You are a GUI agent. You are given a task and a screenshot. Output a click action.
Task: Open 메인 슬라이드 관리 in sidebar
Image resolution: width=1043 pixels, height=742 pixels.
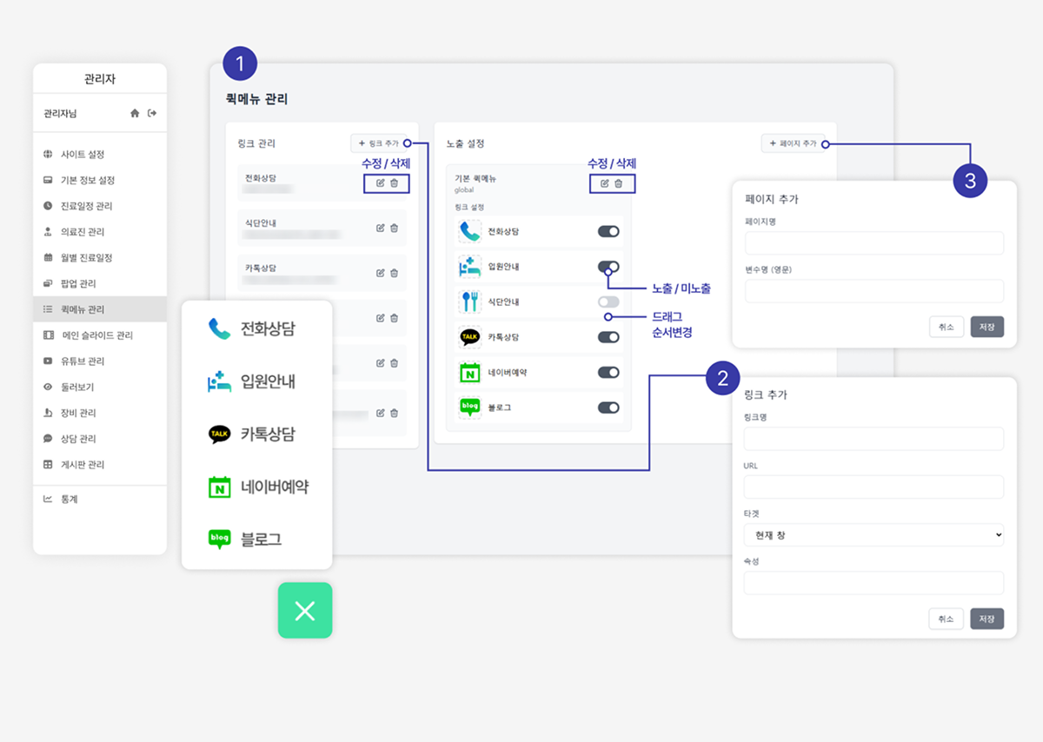pyautogui.click(x=100, y=335)
